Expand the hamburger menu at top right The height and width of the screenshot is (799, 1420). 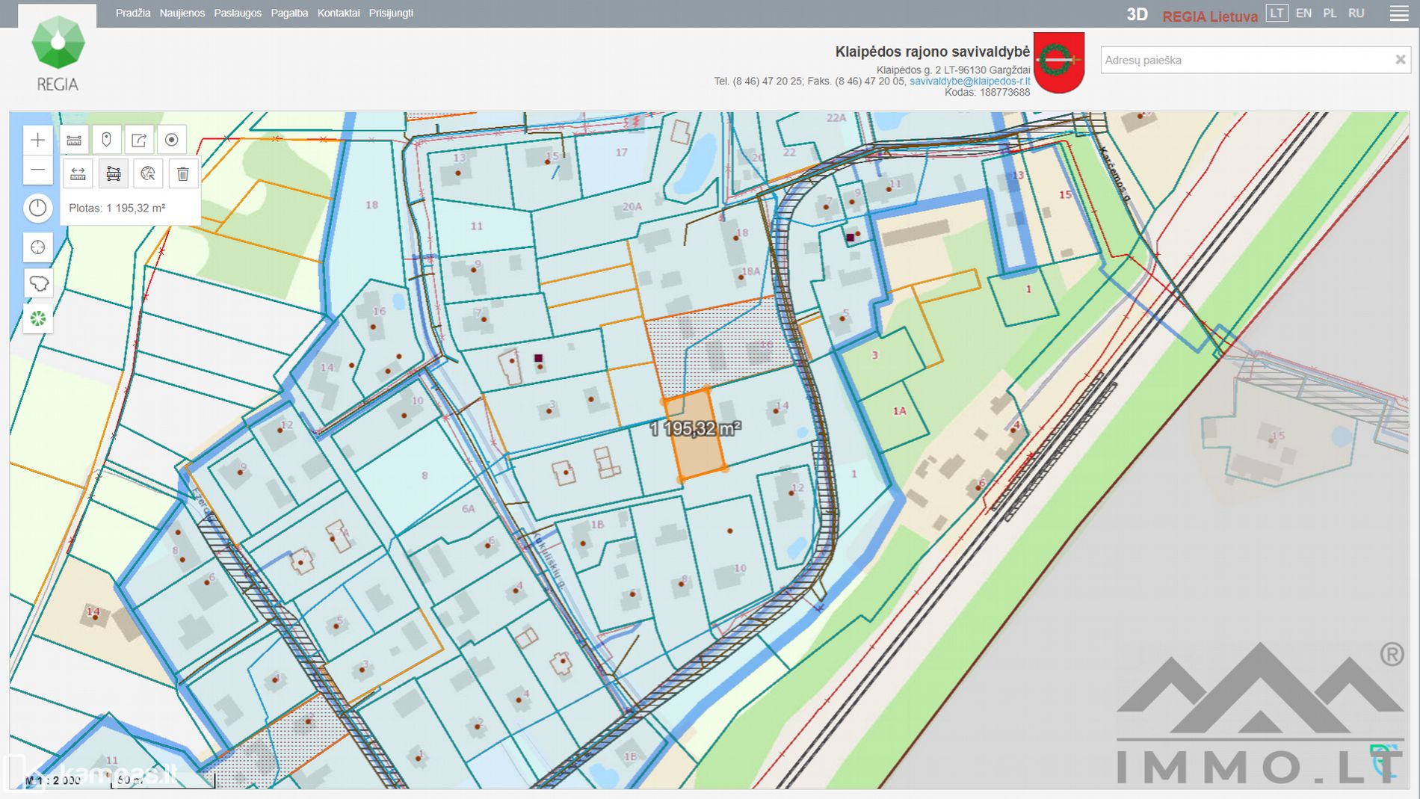tap(1398, 13)
